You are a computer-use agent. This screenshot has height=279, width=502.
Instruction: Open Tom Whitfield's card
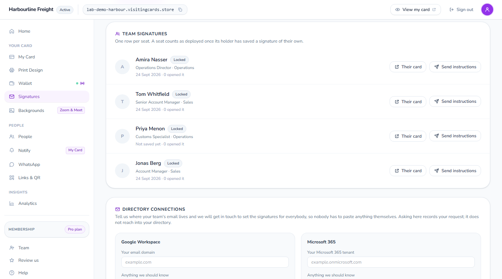click(x=408, y=102)
